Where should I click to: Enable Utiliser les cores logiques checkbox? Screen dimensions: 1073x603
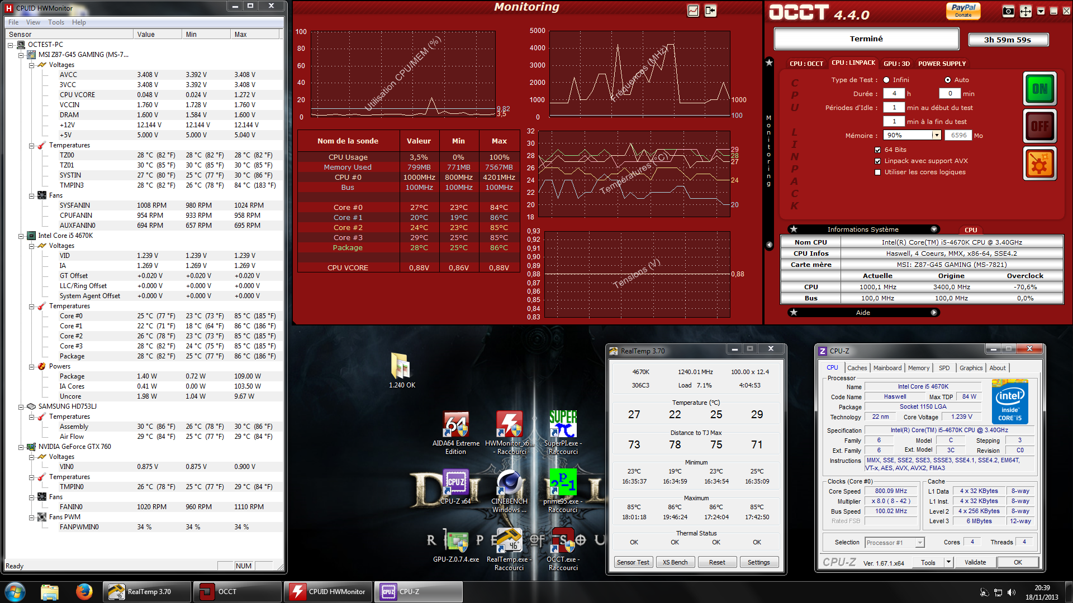[878, 172]
